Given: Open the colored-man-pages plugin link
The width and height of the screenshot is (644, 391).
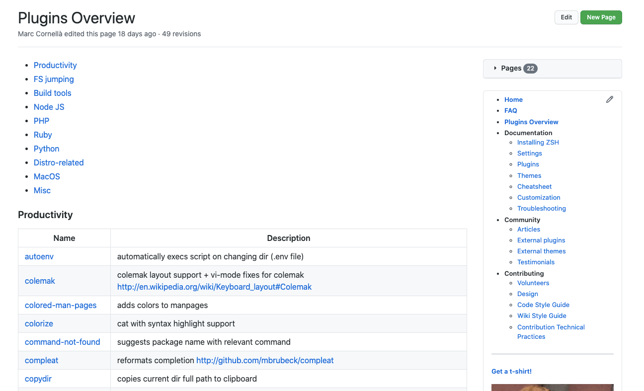Looking at the screenshot, I should point(61,305).
